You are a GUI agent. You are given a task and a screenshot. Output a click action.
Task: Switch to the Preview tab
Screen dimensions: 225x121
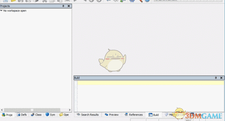pos(112,115)
